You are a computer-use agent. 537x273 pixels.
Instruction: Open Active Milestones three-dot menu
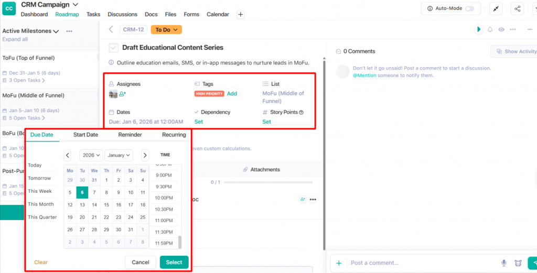pyautogui.click(x=69, y=31)
